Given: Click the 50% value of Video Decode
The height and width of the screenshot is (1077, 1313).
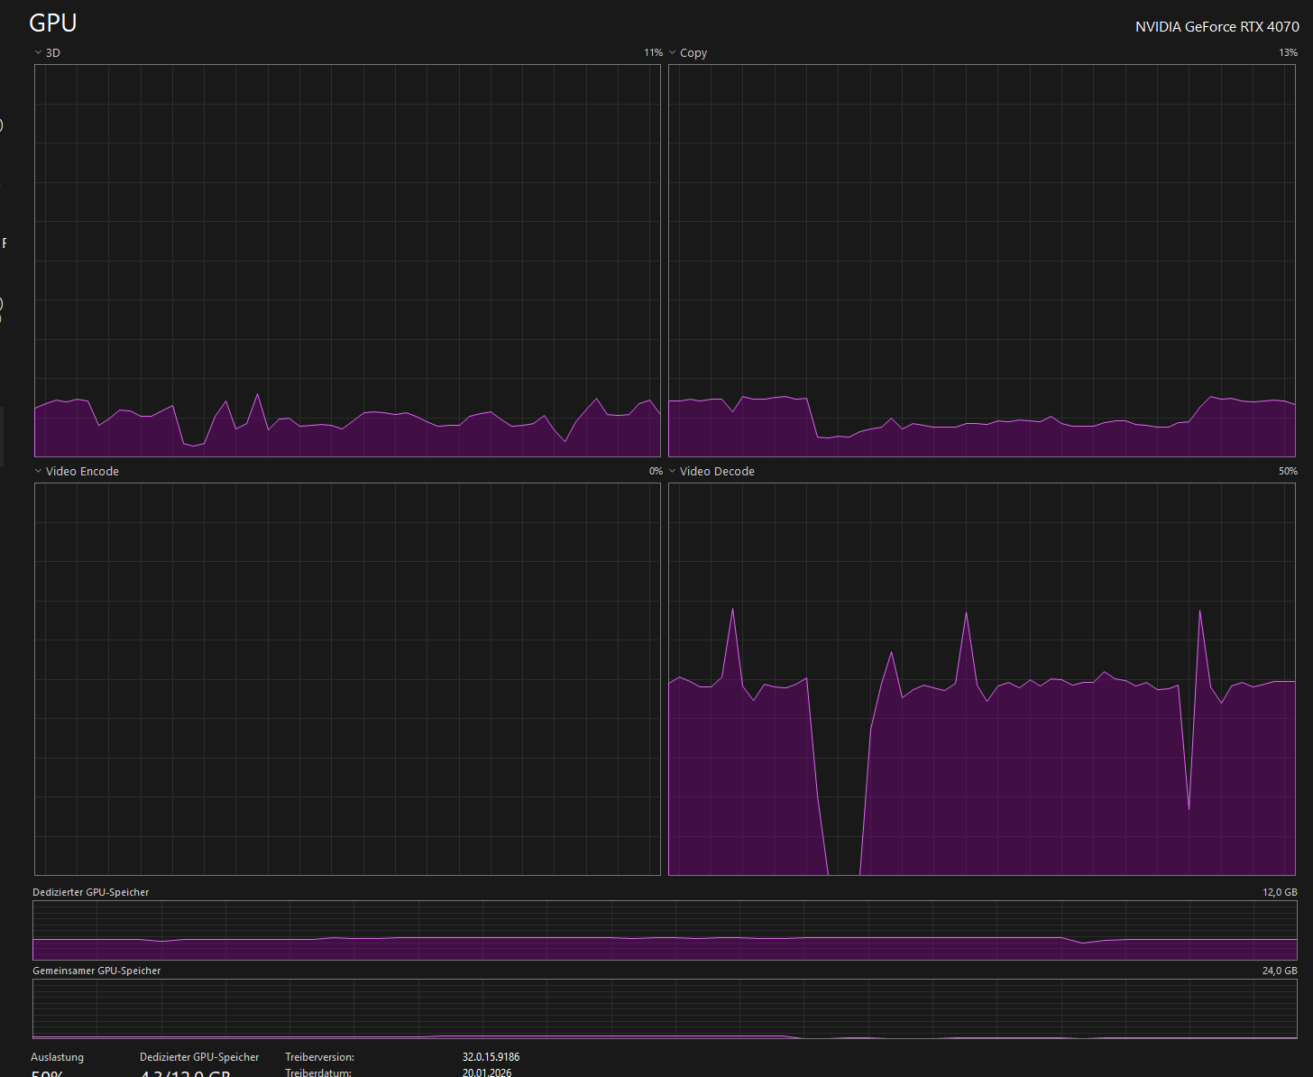Looking at the screenshot, I should tap(1288, 472).
